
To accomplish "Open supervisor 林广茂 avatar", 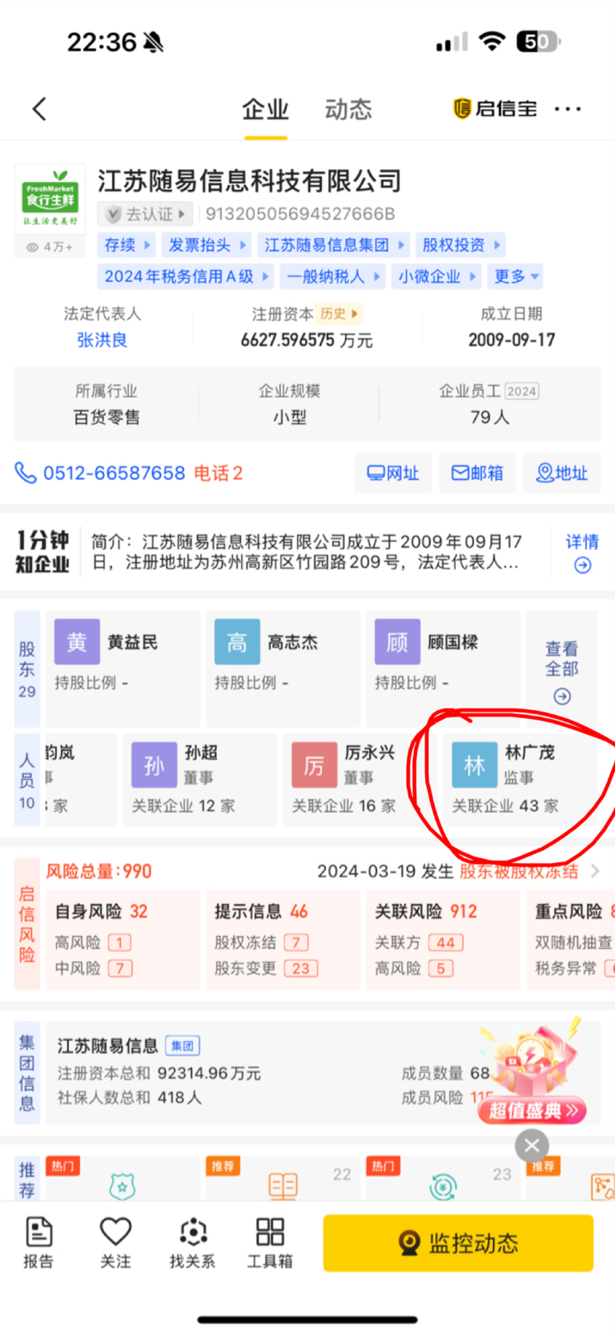I will (474, 765).
